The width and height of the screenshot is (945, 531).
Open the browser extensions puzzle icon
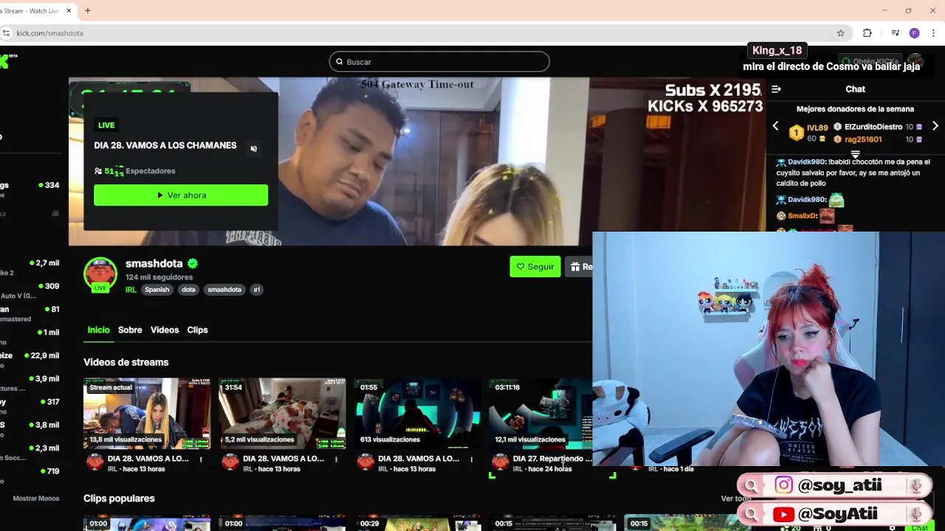click(867, 33)
